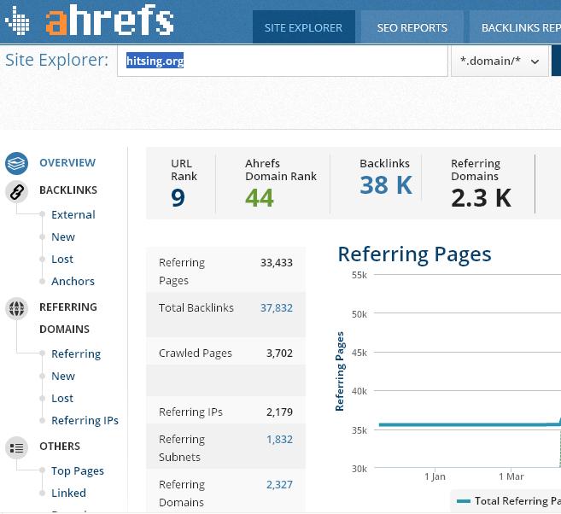Open the SEO Reports tab
Screen dimensions: 561x514
(x=412, y=27)
